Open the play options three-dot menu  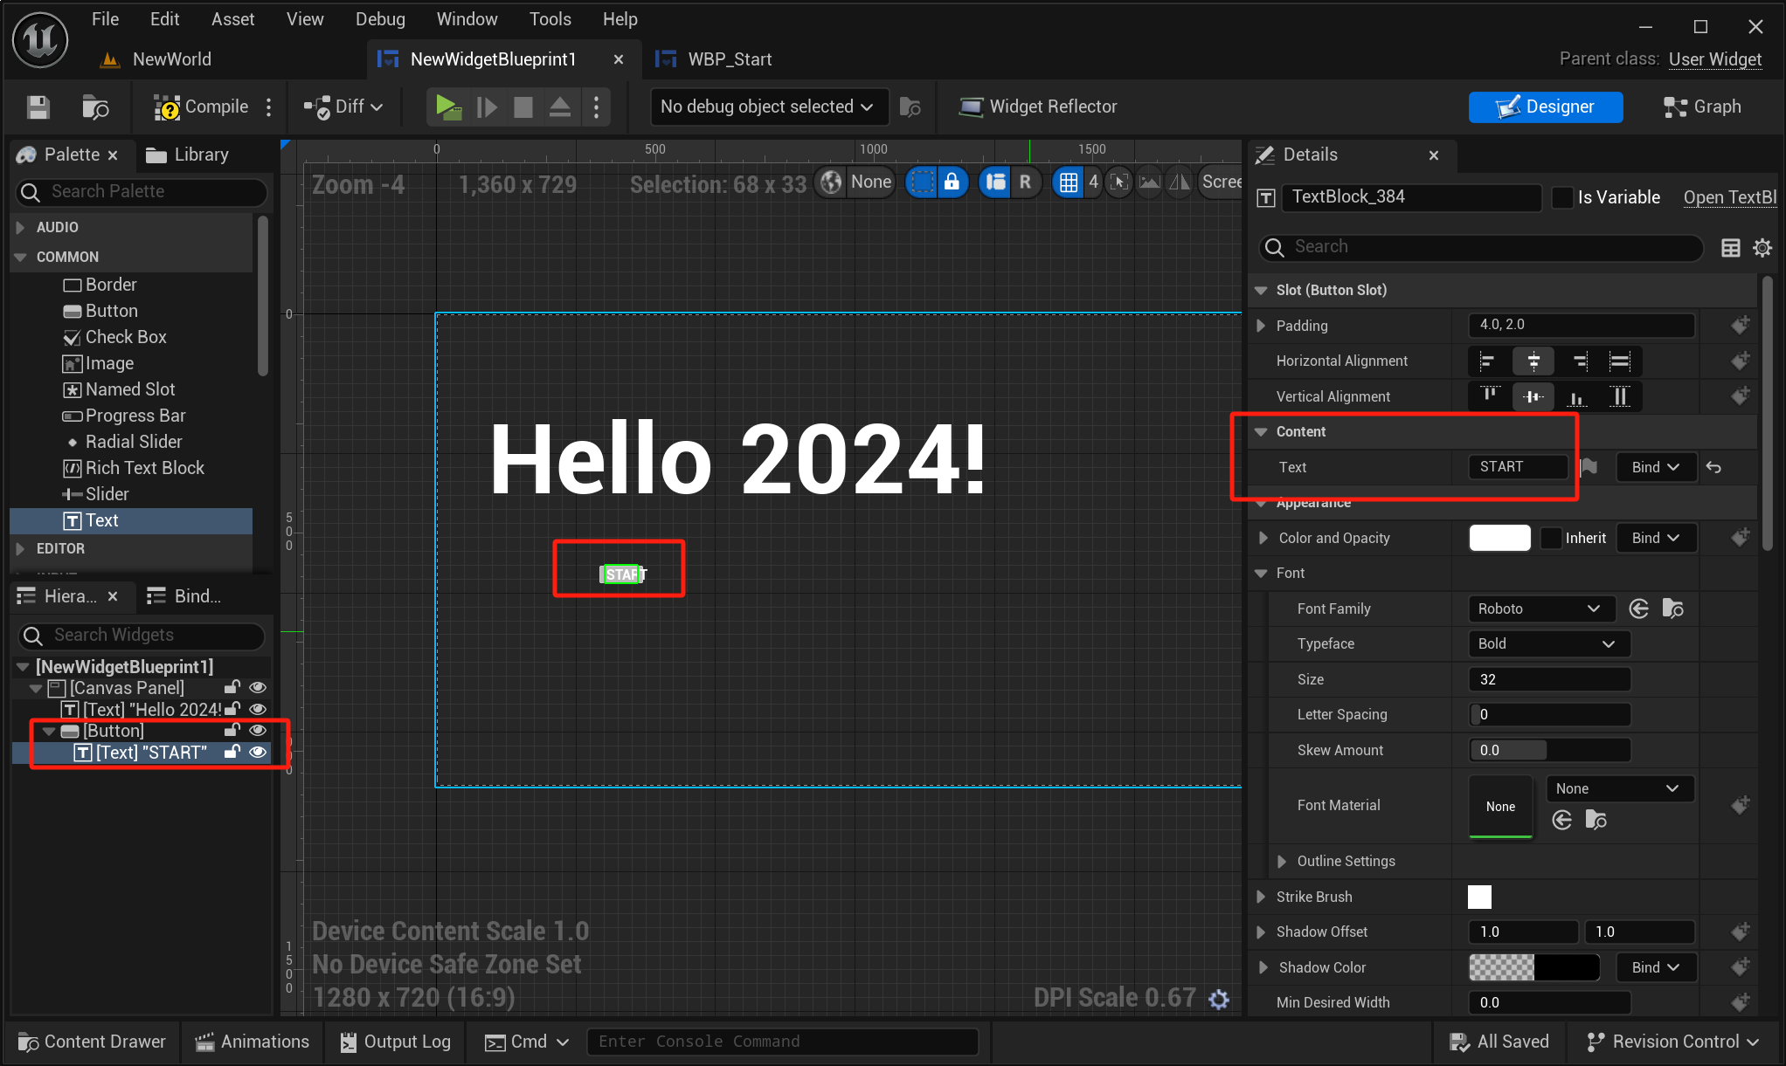(x=597, y=107)
